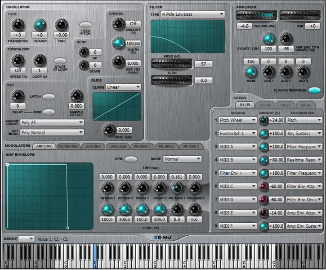Open the Assign Group Poly All dropdown

point(52,122)
